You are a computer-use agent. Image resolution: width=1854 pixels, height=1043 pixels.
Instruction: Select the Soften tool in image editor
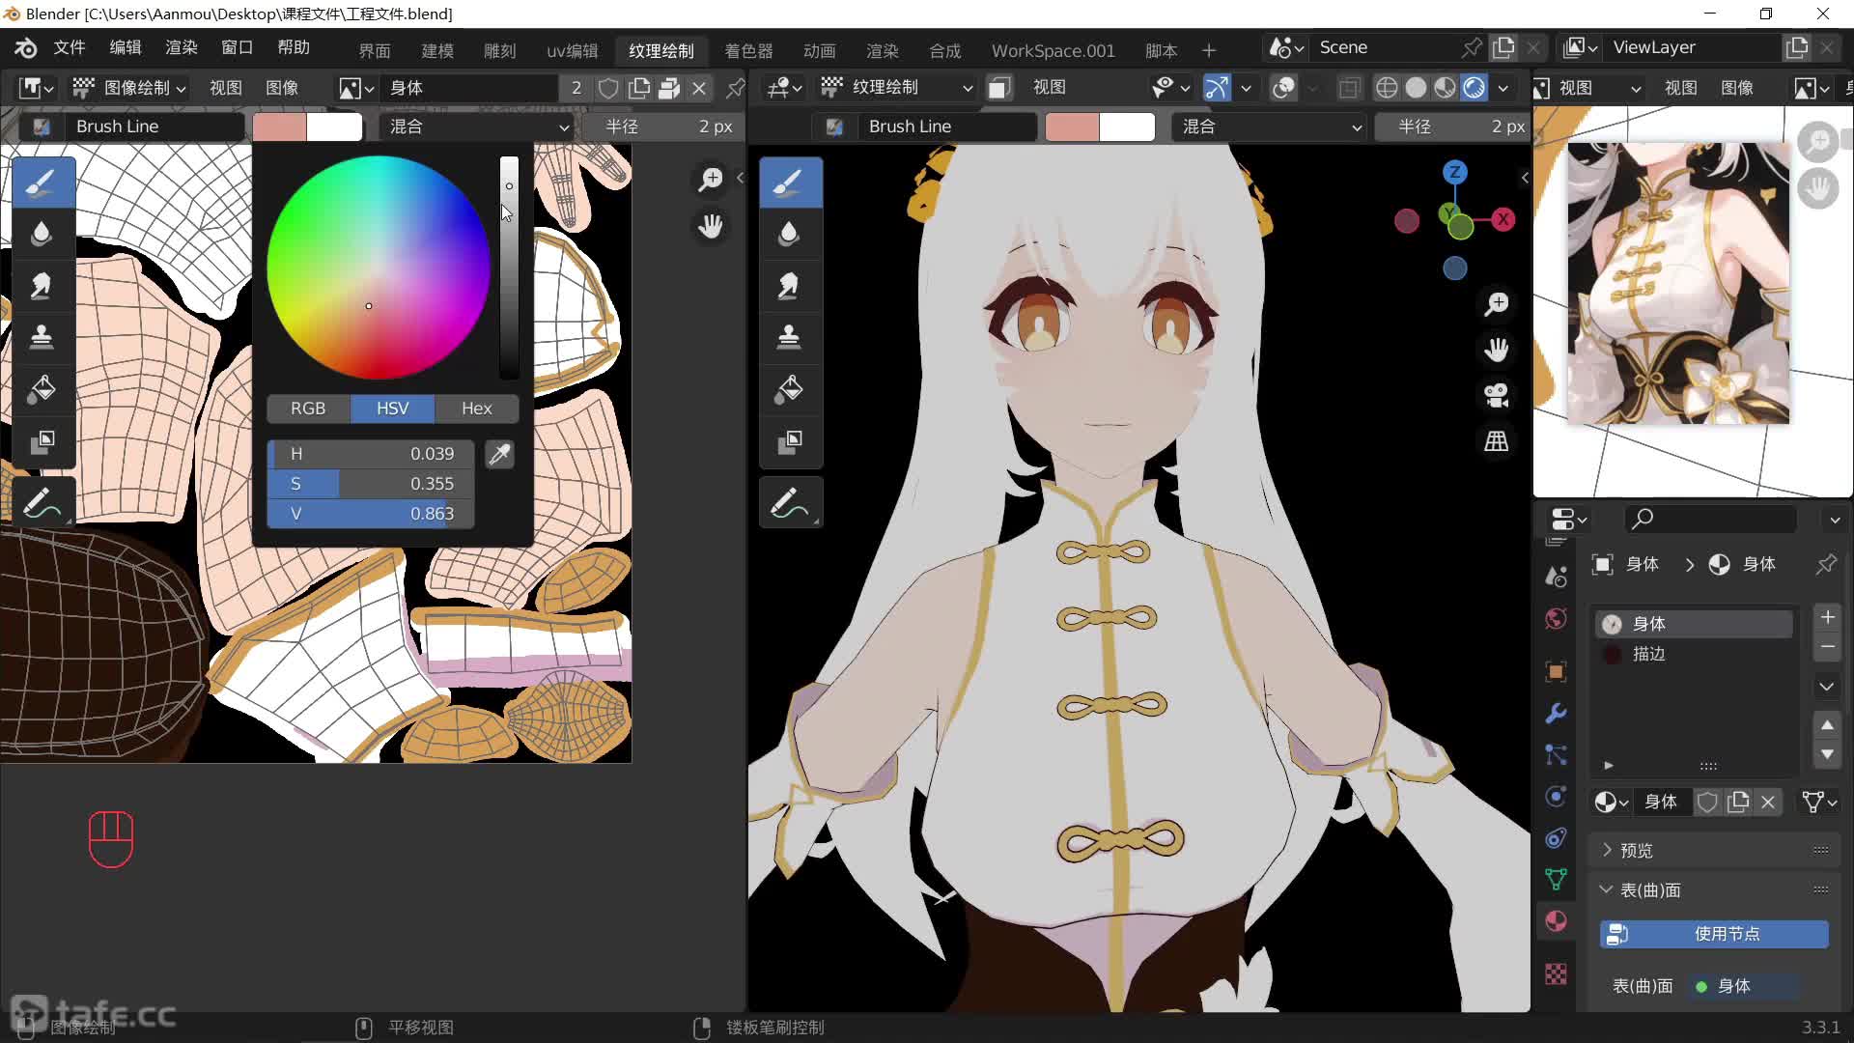pos(42,234)
